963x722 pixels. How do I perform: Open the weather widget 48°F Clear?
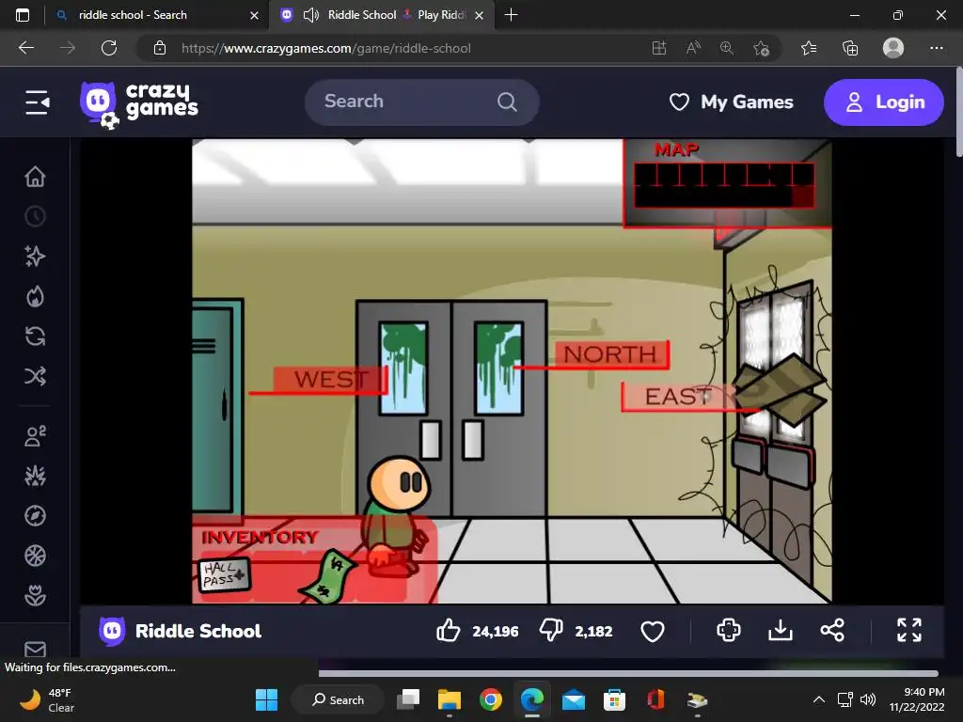(x=48, y=699)
